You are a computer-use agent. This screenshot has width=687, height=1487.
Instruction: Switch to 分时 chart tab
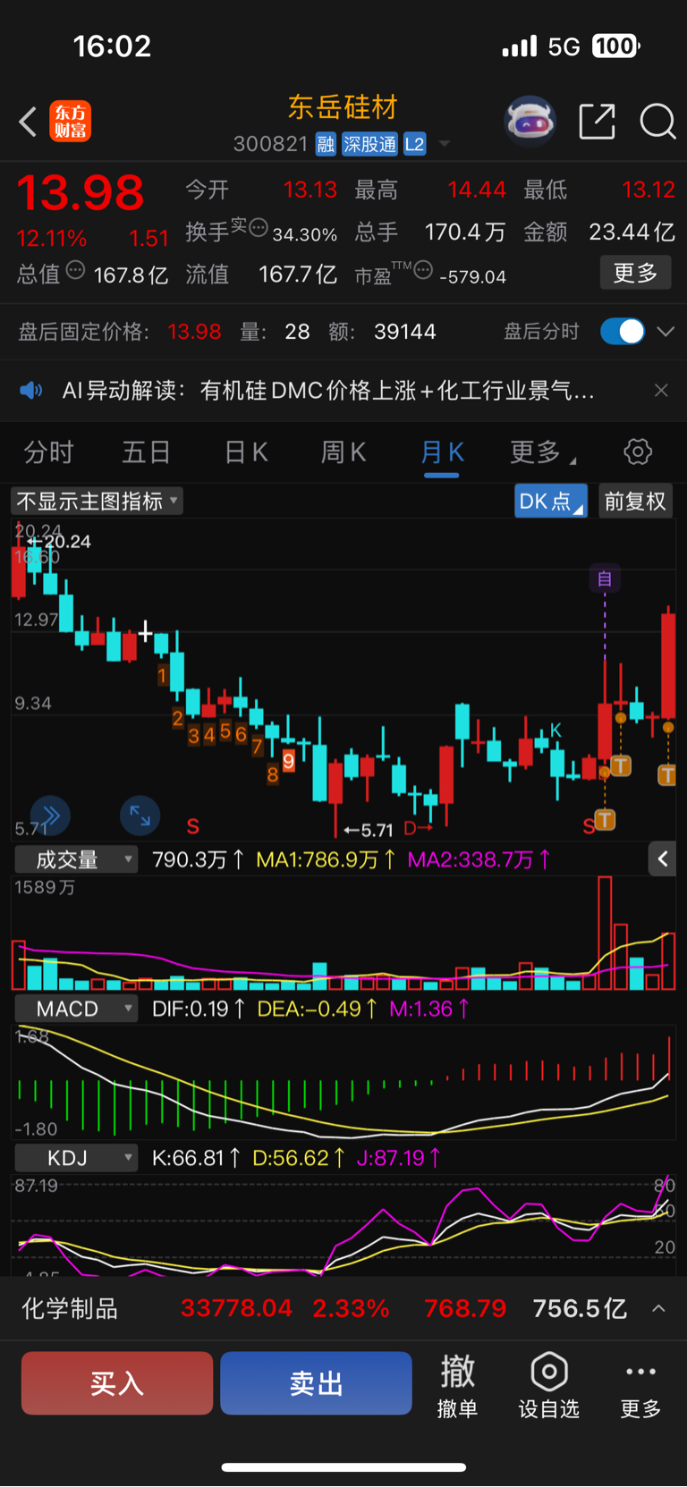click(48, 452)
